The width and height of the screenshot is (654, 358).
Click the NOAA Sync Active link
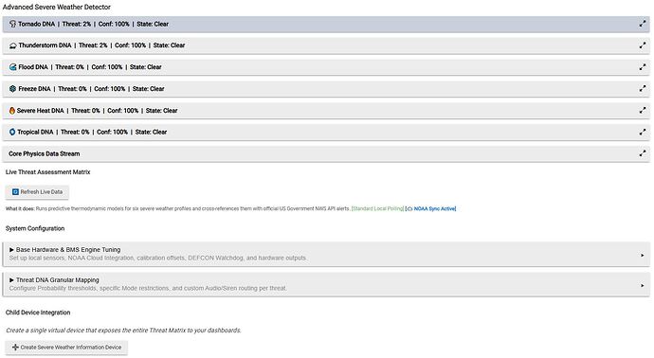[x=435, y=208]
